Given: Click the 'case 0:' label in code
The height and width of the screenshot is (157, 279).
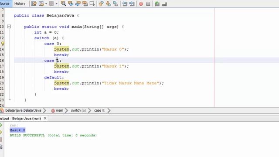Looking at the screenshot, I should (53, 44).
